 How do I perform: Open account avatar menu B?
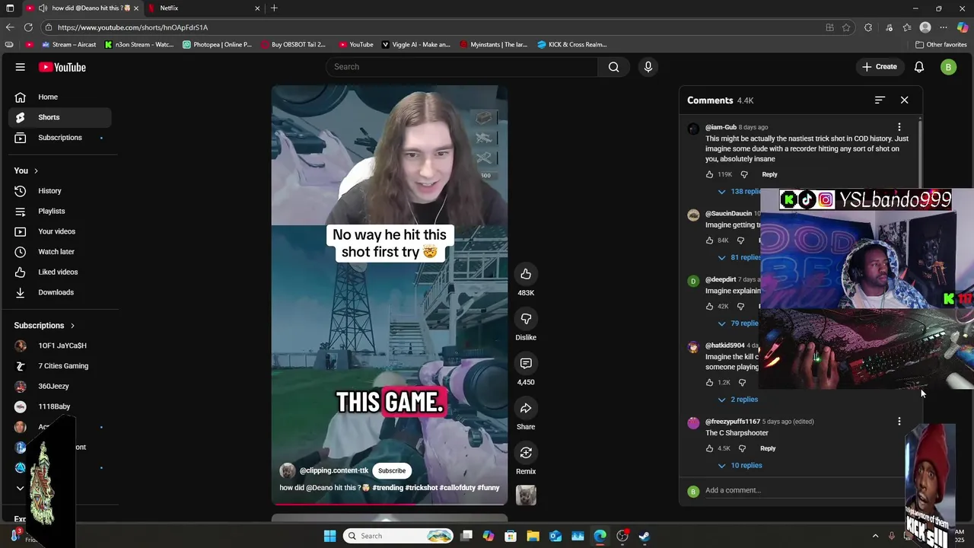point(948,67)
